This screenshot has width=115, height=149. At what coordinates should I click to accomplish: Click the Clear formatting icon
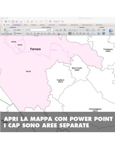[65, 30]
